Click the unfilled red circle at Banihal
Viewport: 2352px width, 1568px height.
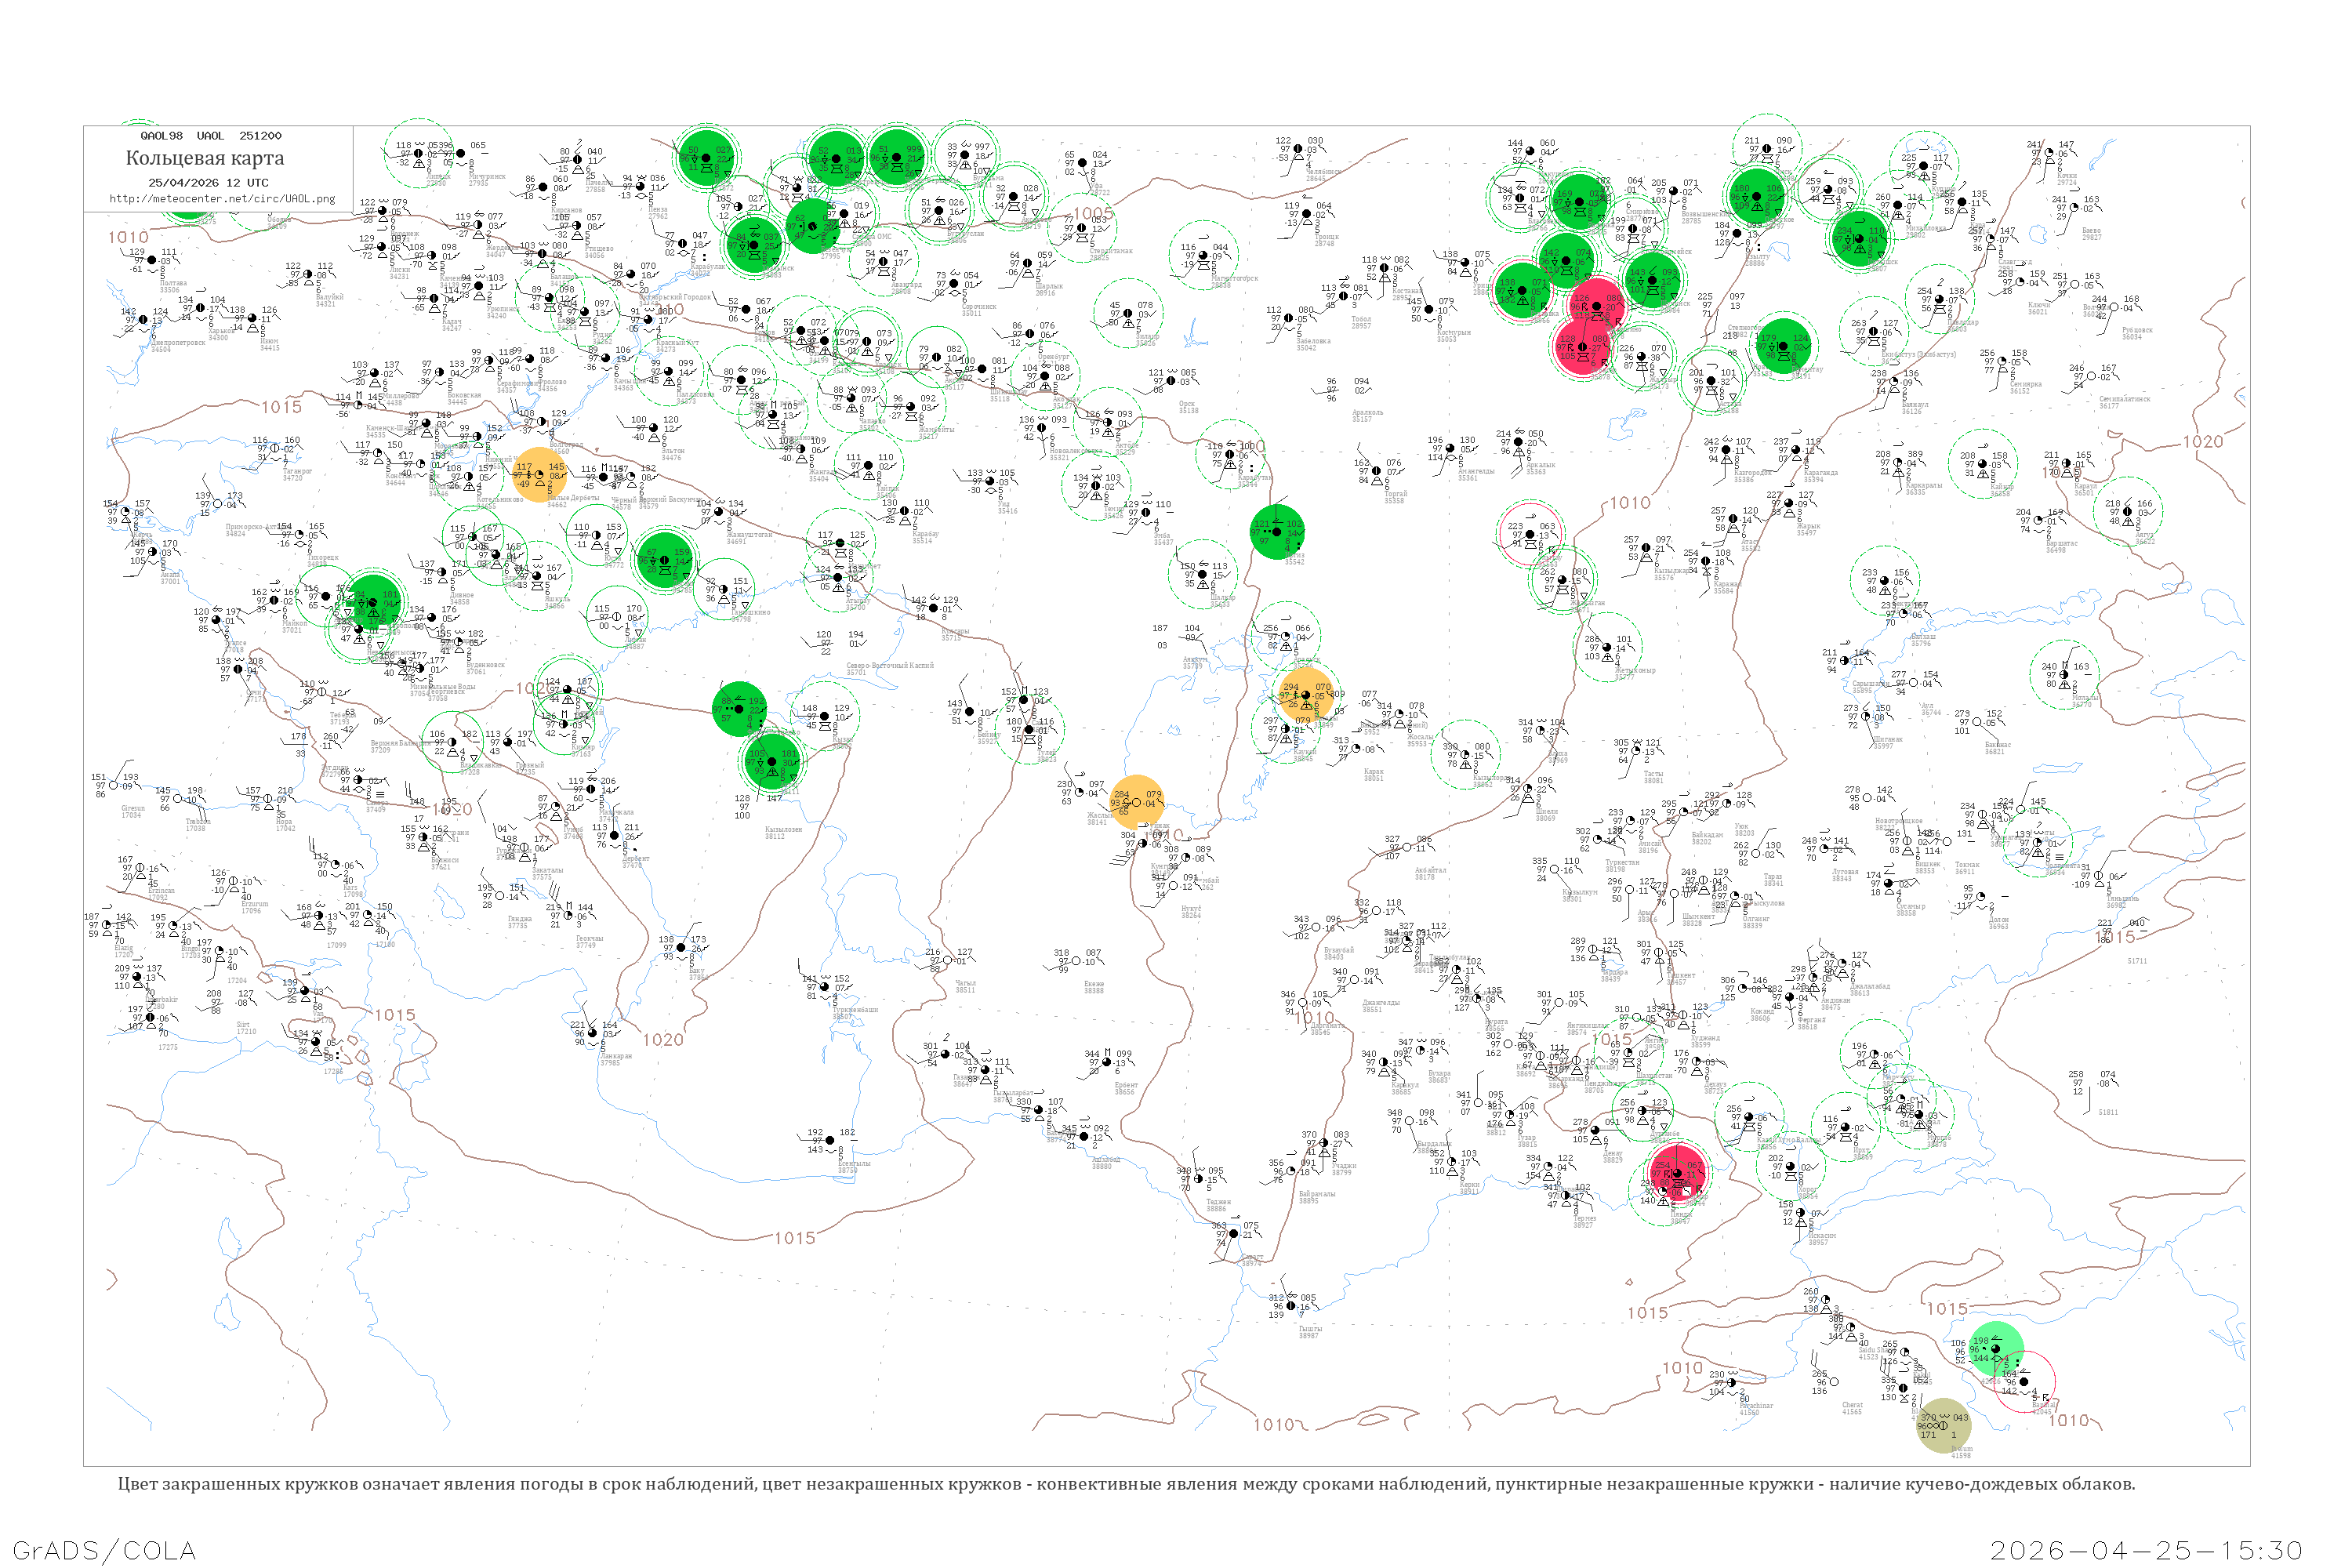click(x=2025, y=1381)
